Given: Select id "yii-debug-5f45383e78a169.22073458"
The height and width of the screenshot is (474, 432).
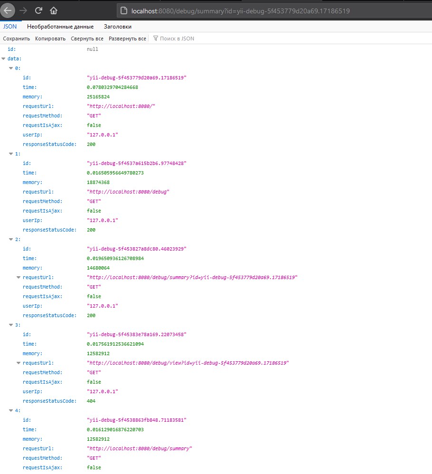Looking at the screenshot, I should tap(136, 334).
